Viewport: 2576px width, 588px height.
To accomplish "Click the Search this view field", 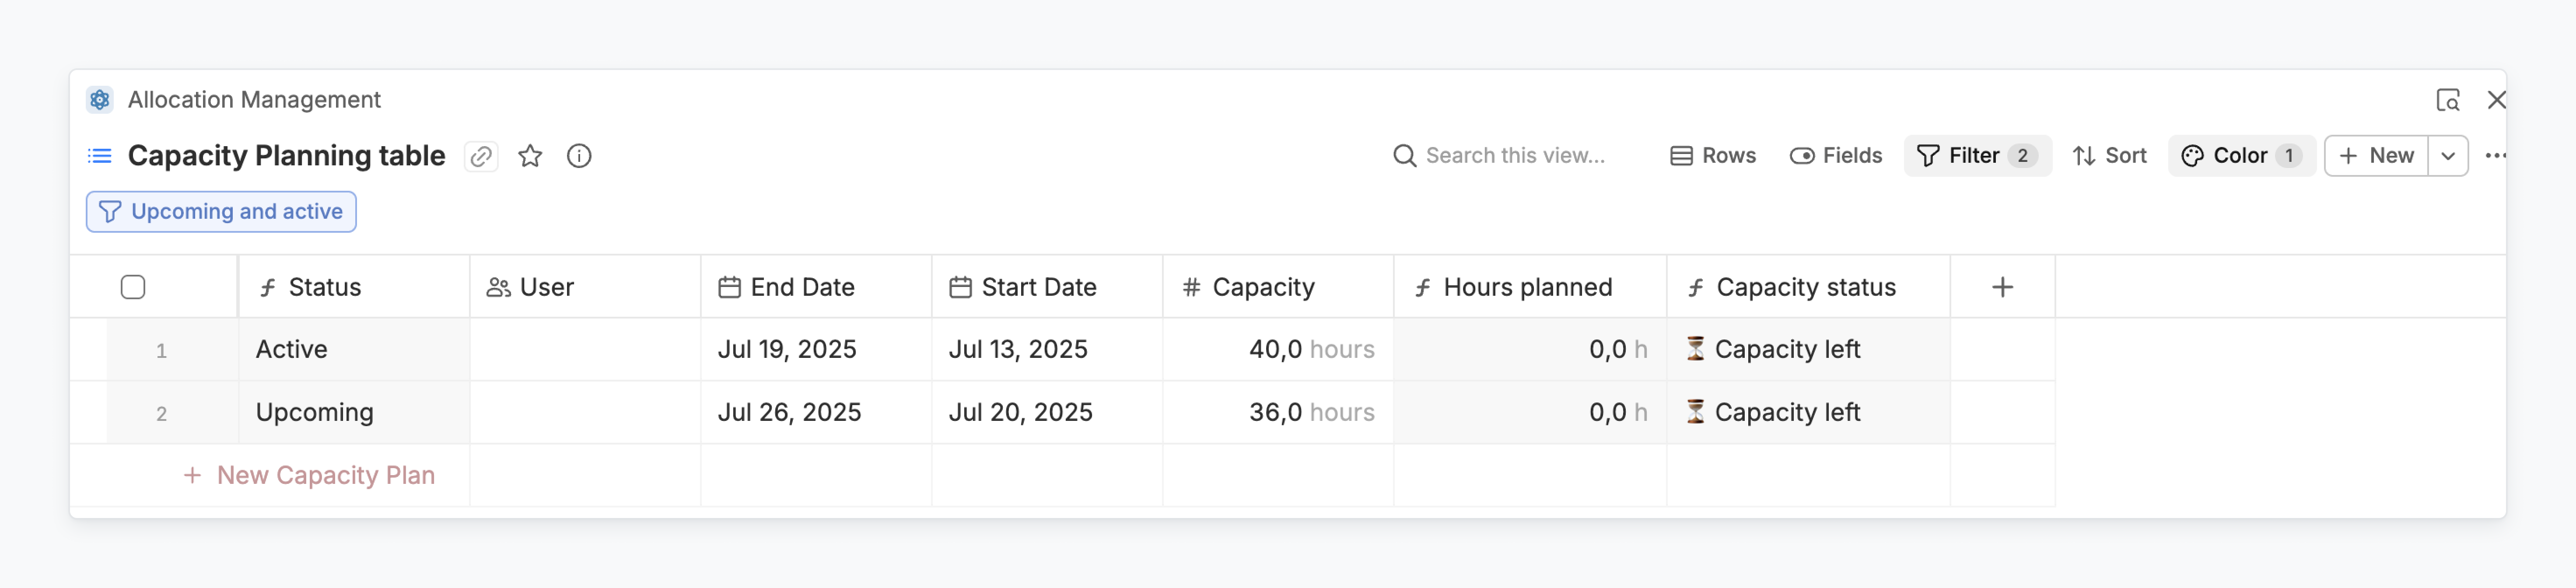I will 1514,156.
